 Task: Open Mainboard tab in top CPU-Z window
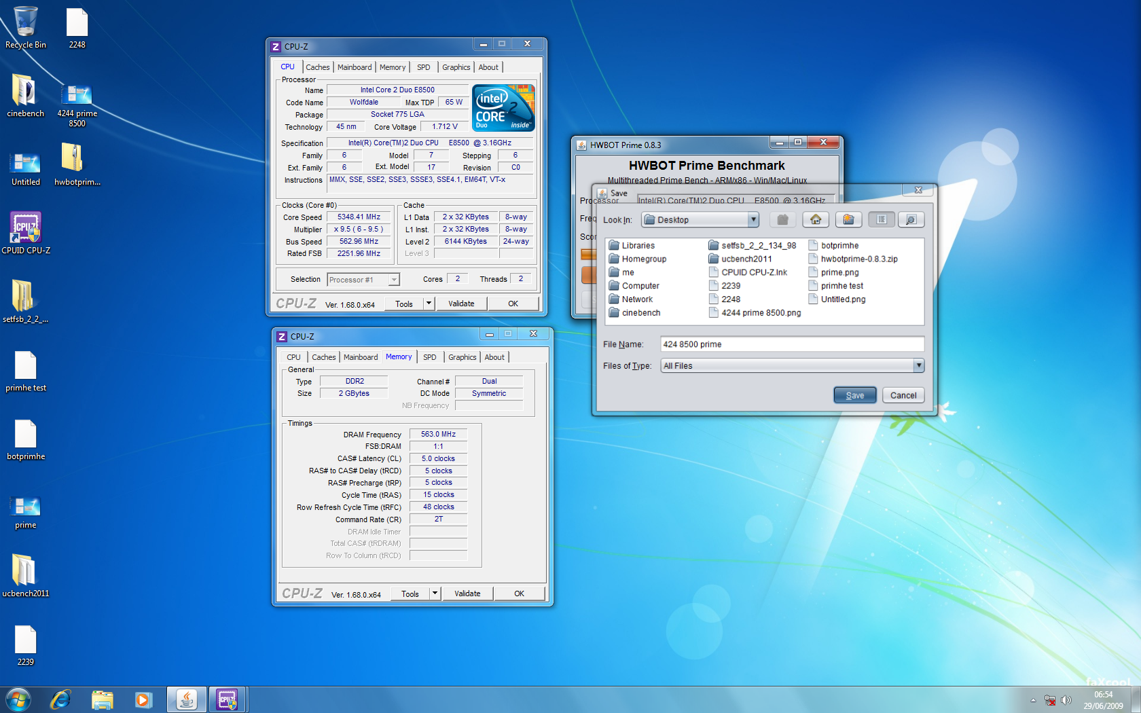click(x=355, y=67)
